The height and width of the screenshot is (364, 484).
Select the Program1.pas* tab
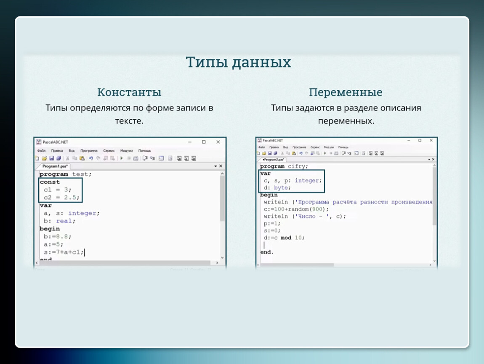[x=54, y=166]
